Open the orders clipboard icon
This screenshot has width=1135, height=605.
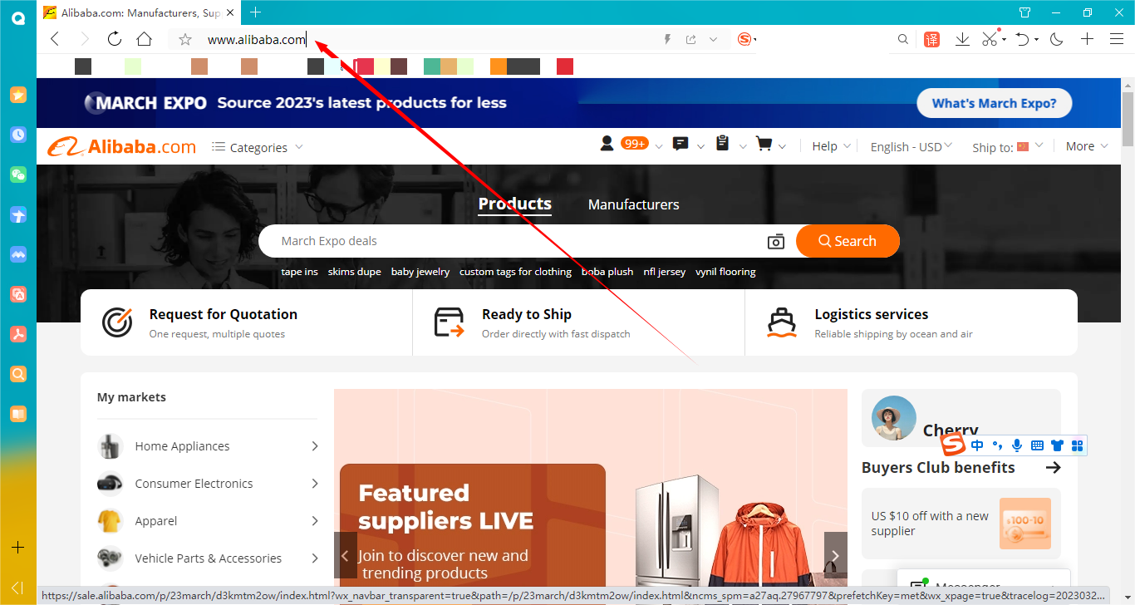pos(722,144)
